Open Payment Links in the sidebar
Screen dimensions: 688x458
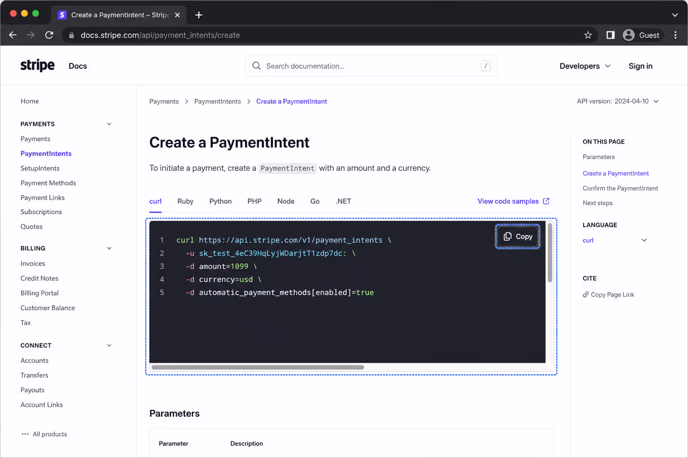(x=43, y=198)
